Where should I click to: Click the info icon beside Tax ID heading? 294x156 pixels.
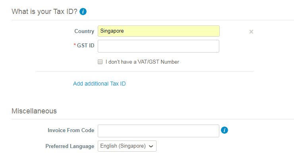pyautogui.click(x=83, y=12)
